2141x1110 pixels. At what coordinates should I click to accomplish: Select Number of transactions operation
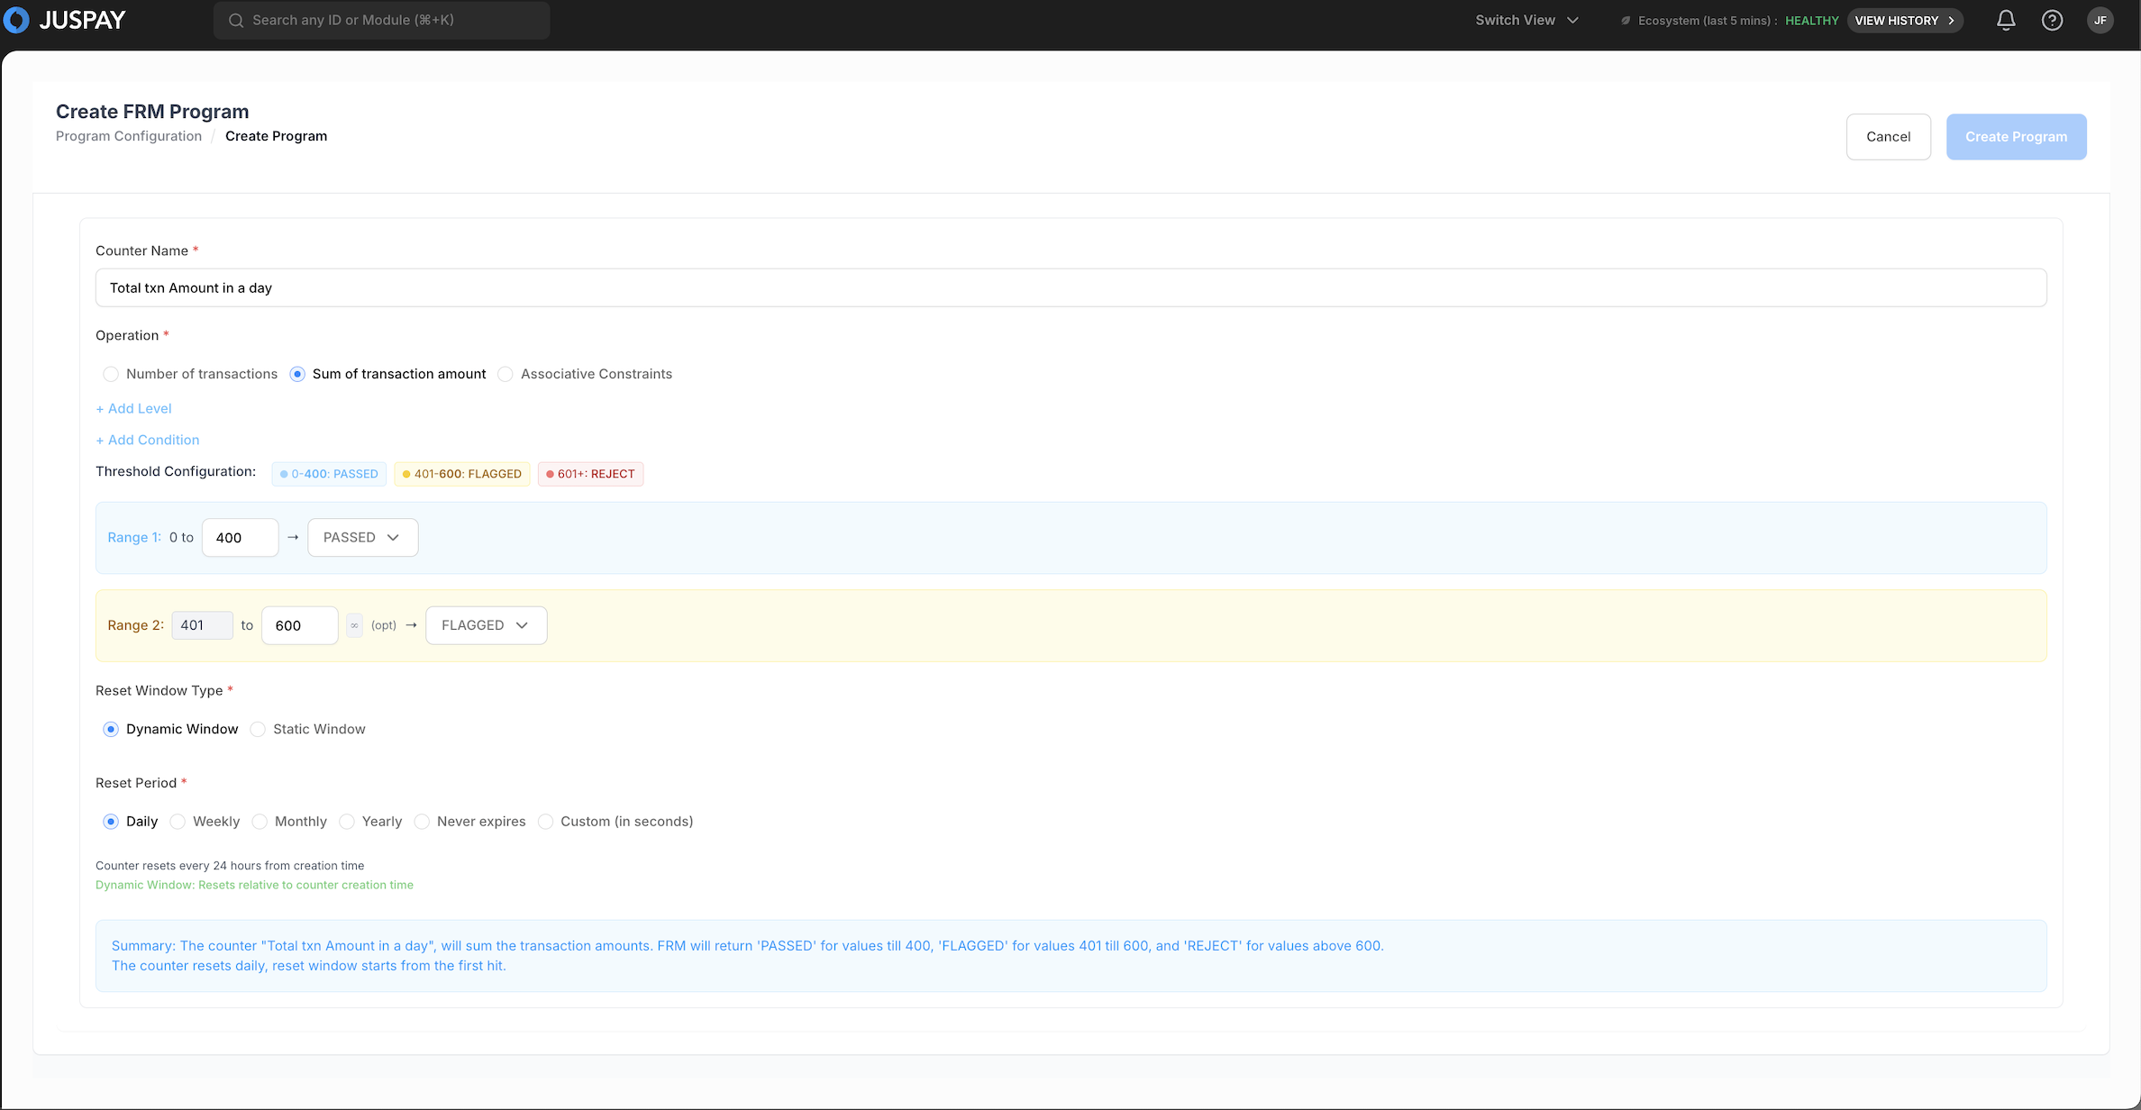click(111, 374)
